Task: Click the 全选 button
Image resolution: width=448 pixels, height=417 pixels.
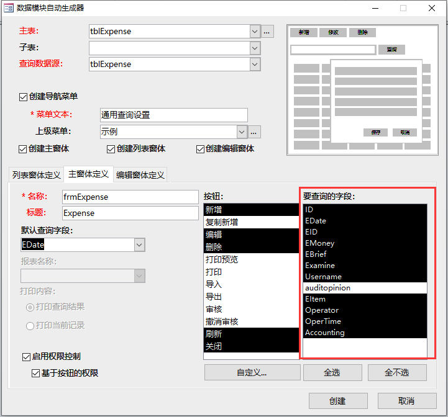Action: [x=332, y=372]
